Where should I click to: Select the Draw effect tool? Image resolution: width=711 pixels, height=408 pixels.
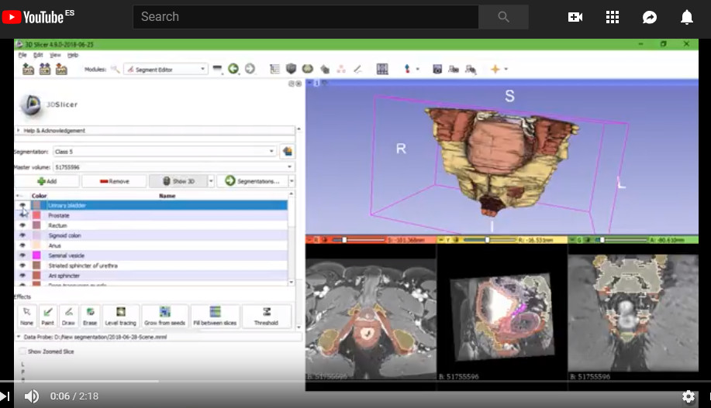click(69, 316)
